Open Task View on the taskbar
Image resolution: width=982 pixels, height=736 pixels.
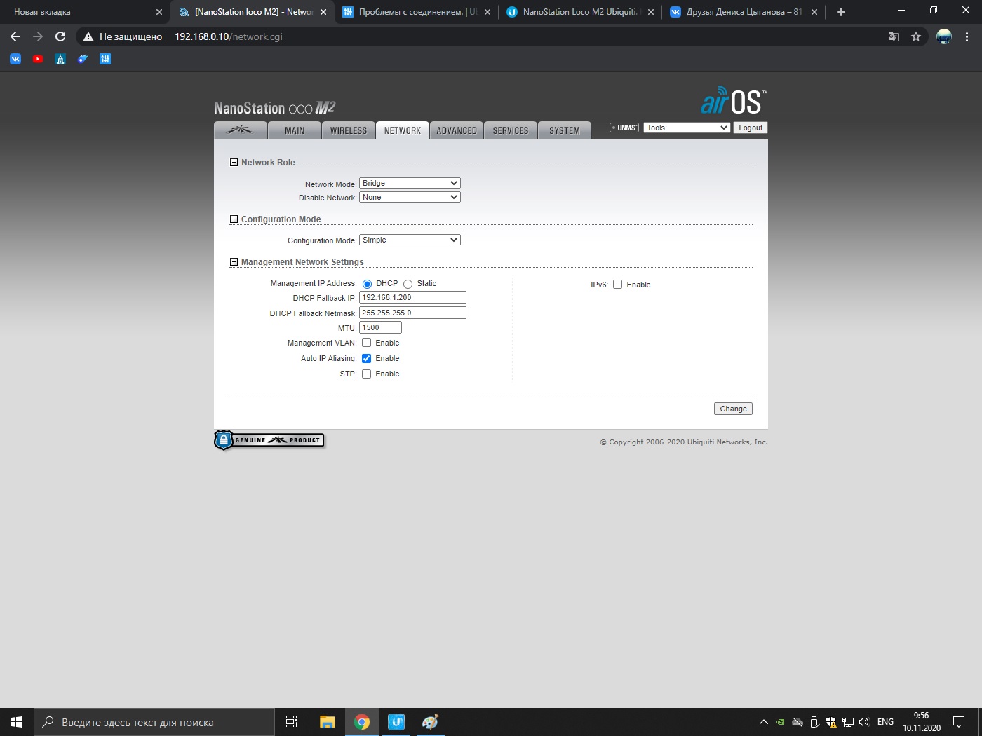[x=292, y=722]
